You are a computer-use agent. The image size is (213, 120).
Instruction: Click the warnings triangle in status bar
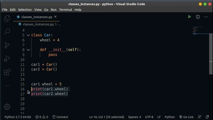tap(44, 117)
